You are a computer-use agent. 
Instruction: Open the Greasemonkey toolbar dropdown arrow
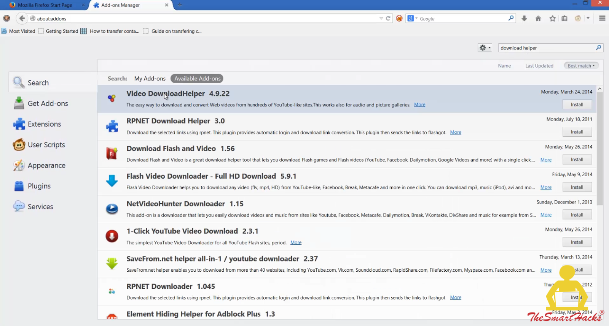588,18
